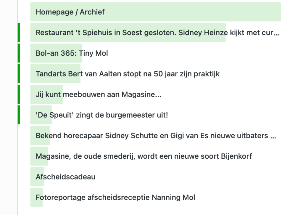Screen dimensions: 303x215
Task: Open Fotoreportage afscheidsreceptie Nanning Mol
Action: (x=115, y=197)
